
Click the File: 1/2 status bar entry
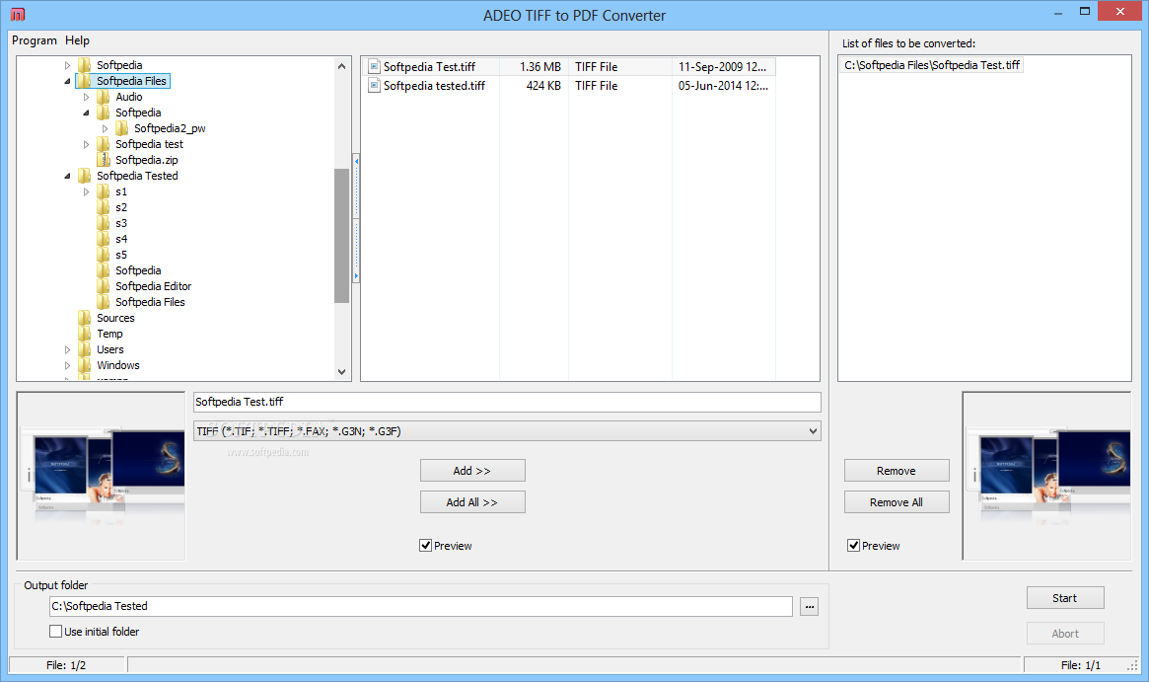pyautogui.click(x=66, y=665)
